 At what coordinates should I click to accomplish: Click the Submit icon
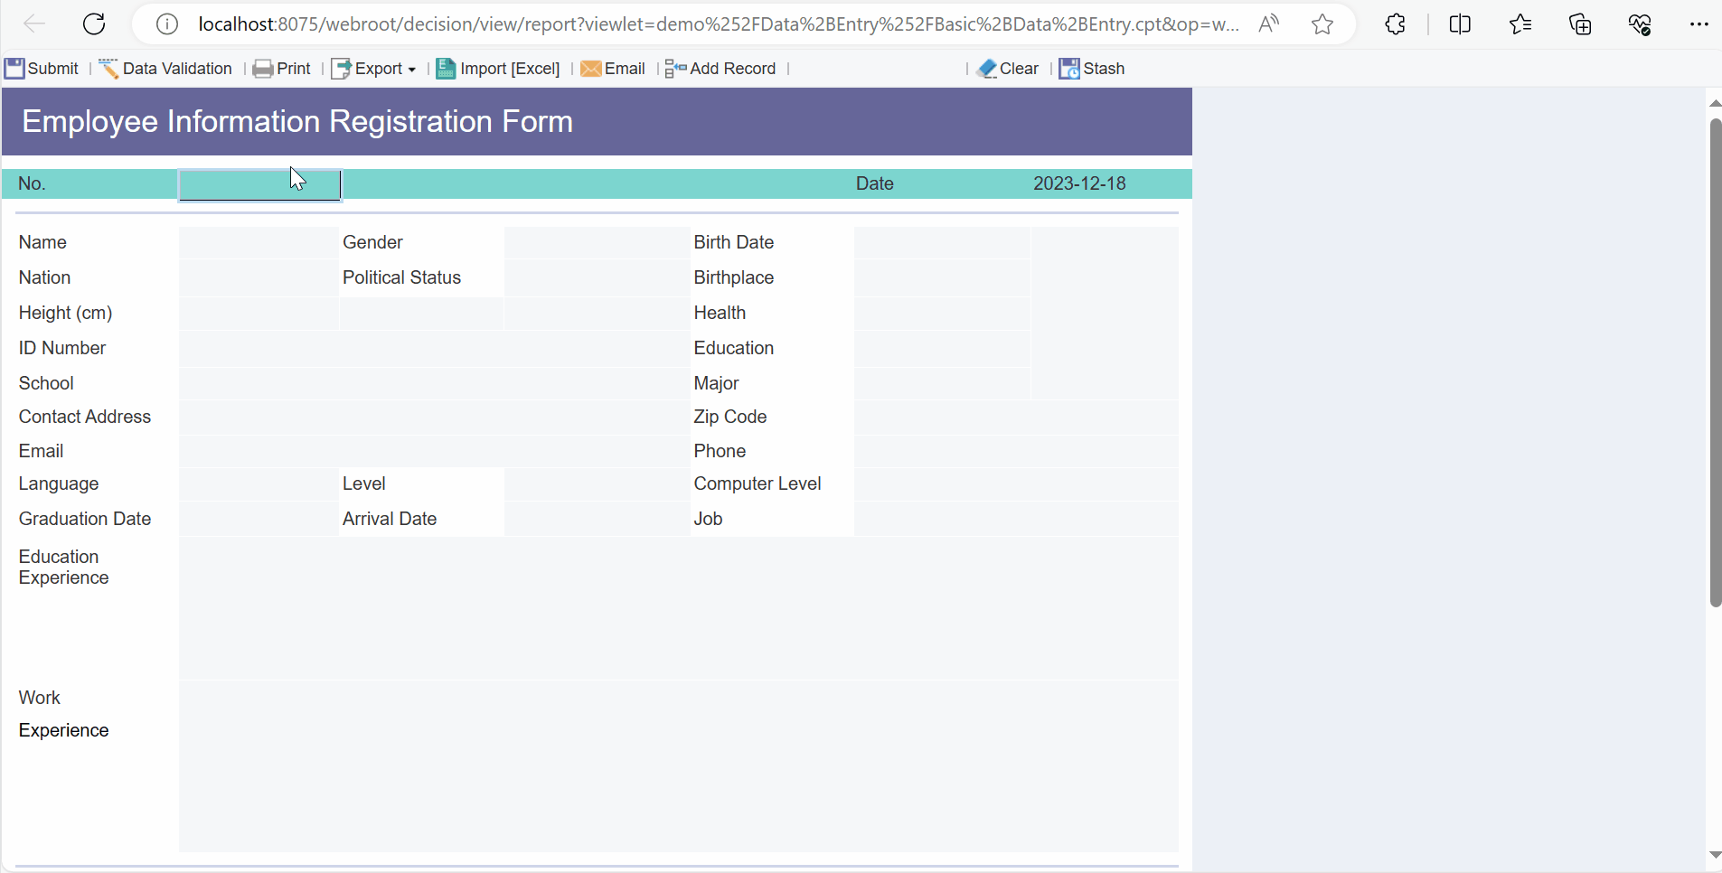click(x=14, y=68)
